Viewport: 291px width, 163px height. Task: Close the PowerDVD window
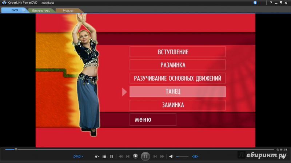[x=286, y=3]
